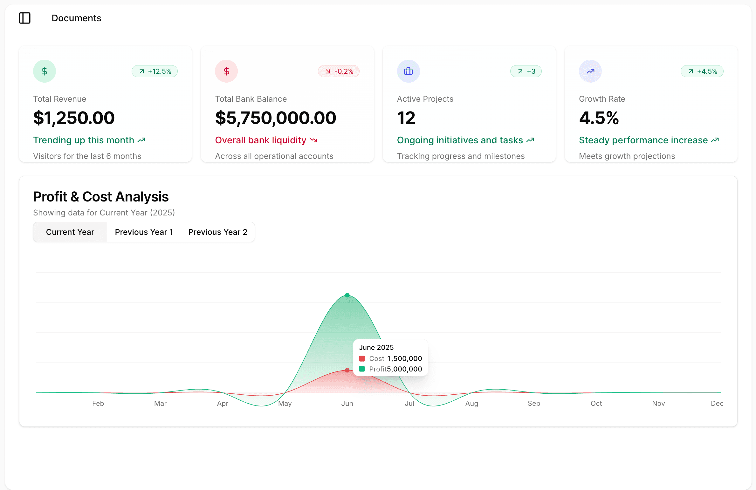This screenshot has height=490, width=756.
Task: Click the Documents heading in the header
Action: [x=76, y=18]
